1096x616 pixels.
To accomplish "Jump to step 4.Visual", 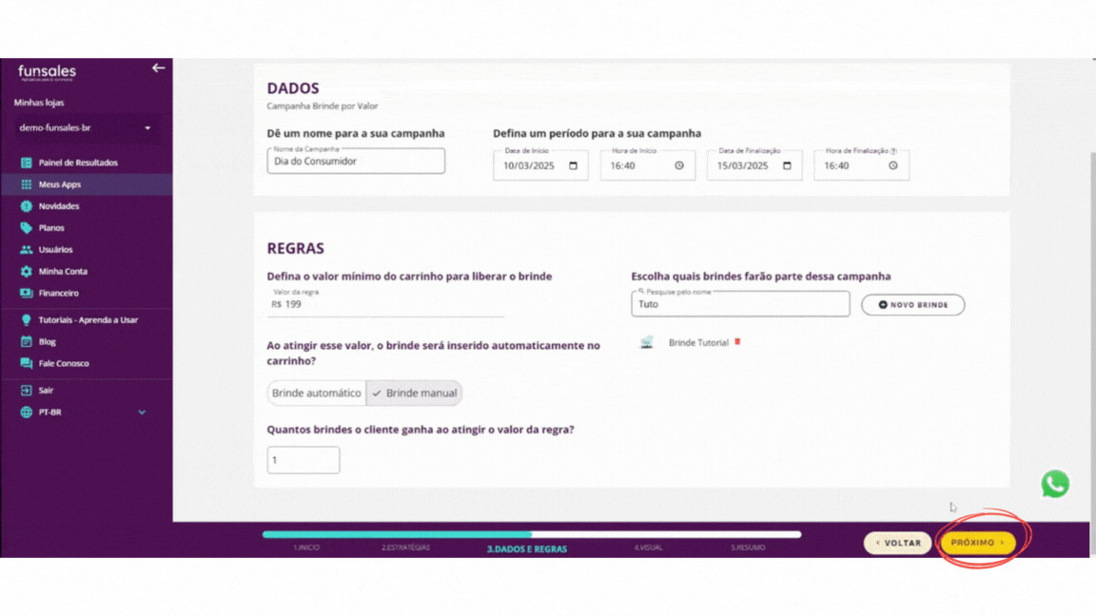I will point(648,548).
